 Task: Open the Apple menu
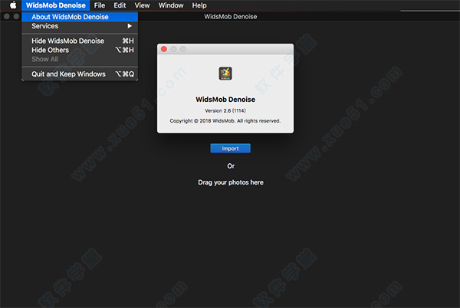point(13,5)
